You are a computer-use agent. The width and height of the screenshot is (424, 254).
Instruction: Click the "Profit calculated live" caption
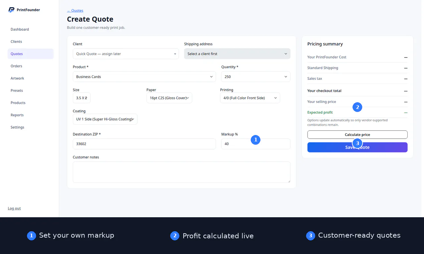pyautogui.click(x=218, y=236)
